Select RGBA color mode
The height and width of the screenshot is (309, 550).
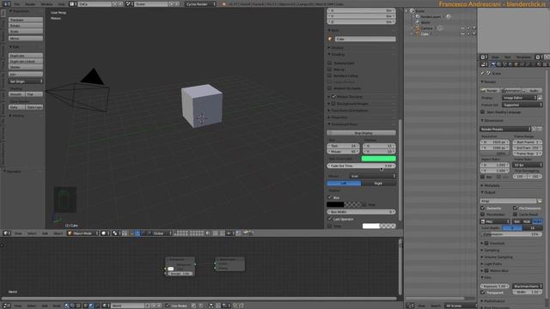click(x=537, y=221)
